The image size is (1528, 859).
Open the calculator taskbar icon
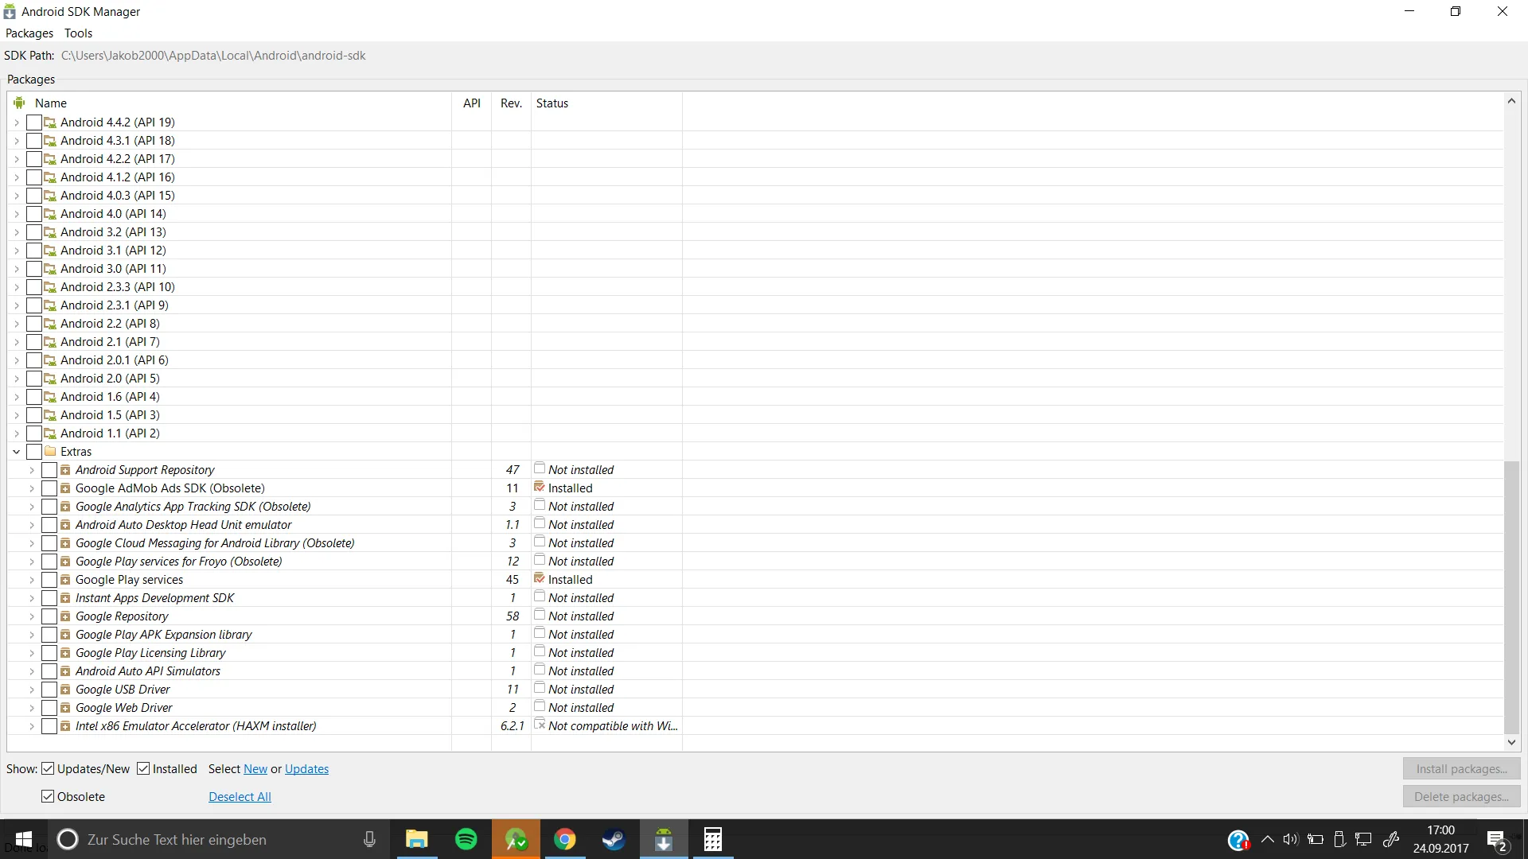pos(713,839)
